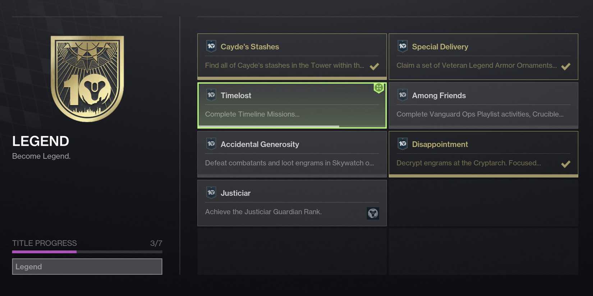The image size is (593, 296).
Task: Click the Among Friends triumph badge icon
Action: (x=403, y=95)
